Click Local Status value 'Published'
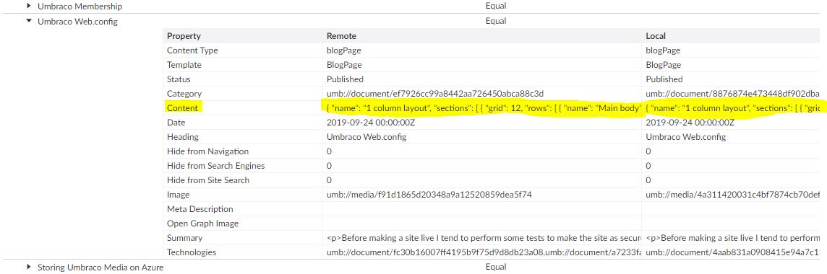Viewport: 827px width, 274px height. pyautogui.click(x=664, y=79)
